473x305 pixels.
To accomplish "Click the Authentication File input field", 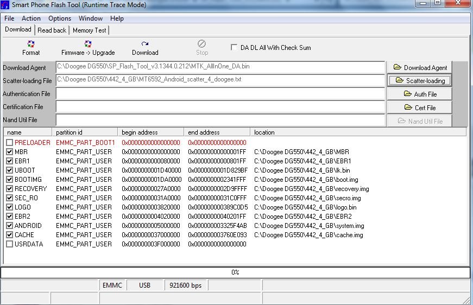I will pyautogui.click(x=220, y=94).
